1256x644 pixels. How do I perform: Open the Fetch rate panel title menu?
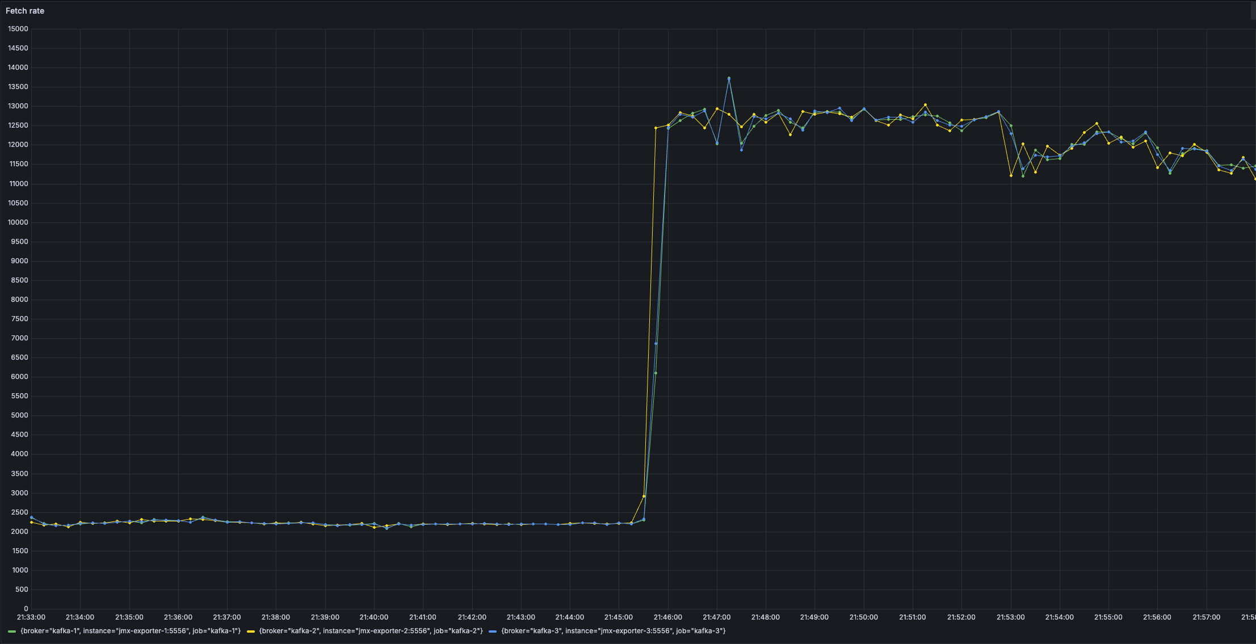click(25, 11)
